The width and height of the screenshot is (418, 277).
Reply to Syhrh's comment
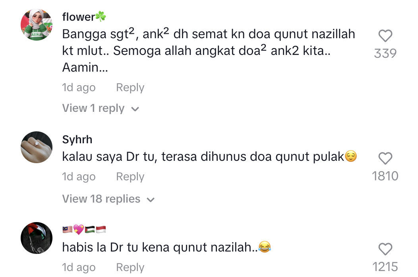130,177
